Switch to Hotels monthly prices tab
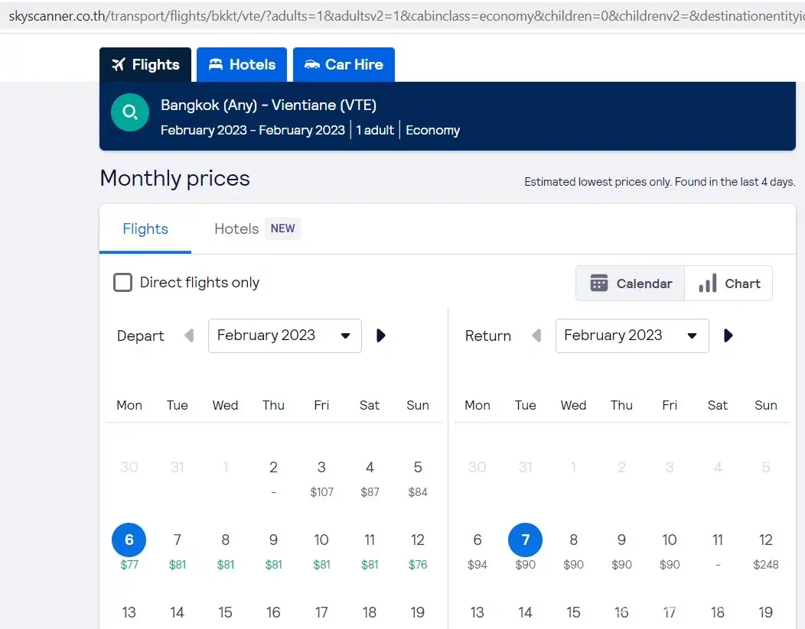The height and width of the screenshot is (629, 805). coord(236,229)
